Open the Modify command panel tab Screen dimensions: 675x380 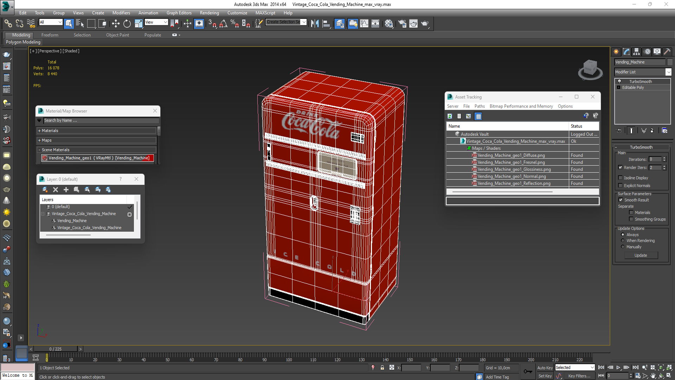pyautogui.click(x=626, y=52)
